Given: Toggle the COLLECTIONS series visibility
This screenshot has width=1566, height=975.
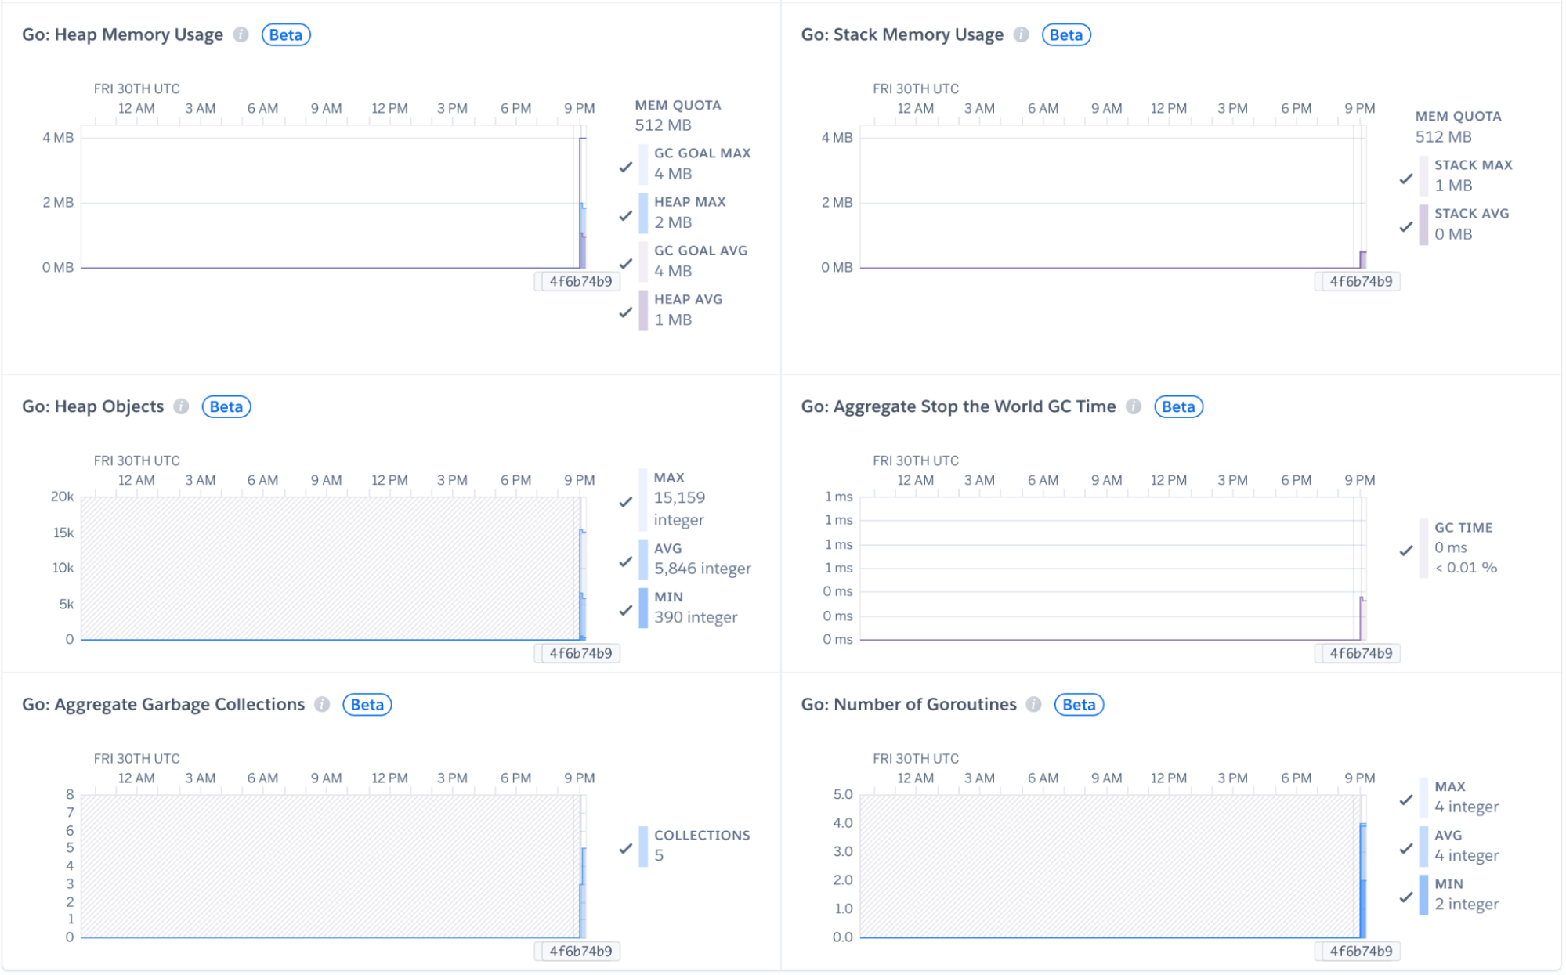Looking at the screenshot, I should [x=624, y=848].
